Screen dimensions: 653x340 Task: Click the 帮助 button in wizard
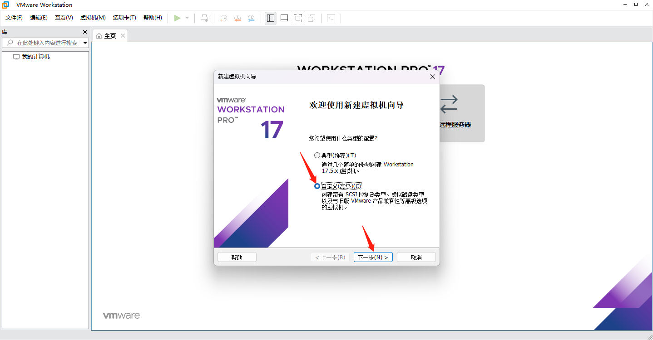[x=237, y=257]
